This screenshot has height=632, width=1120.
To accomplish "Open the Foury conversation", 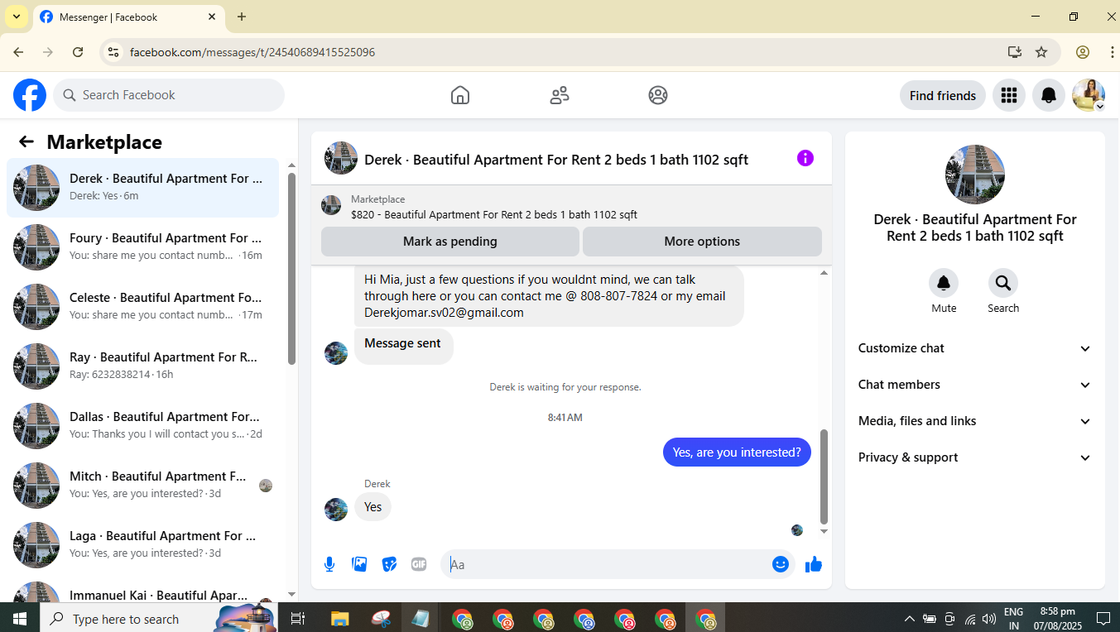I will 142,247.
